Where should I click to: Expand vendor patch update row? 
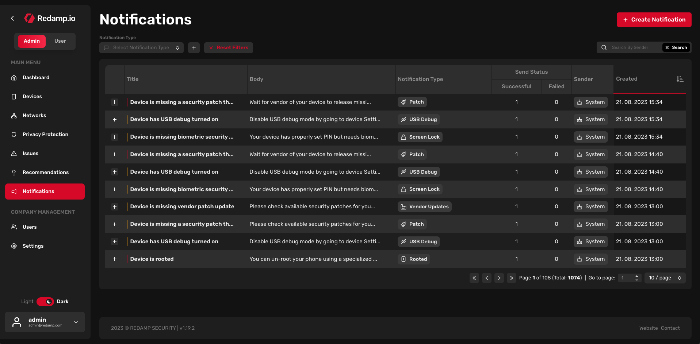coord(115,207)
